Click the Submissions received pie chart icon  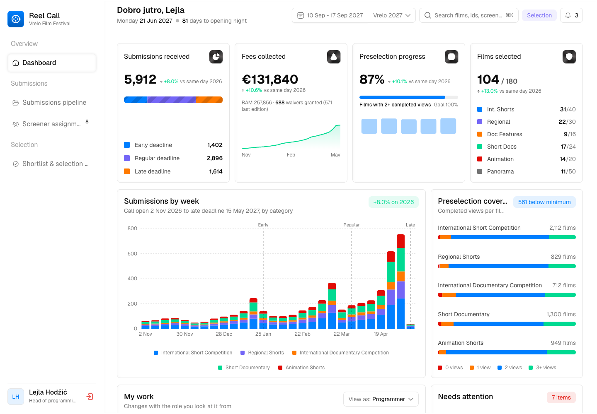[x=216, y=57]
